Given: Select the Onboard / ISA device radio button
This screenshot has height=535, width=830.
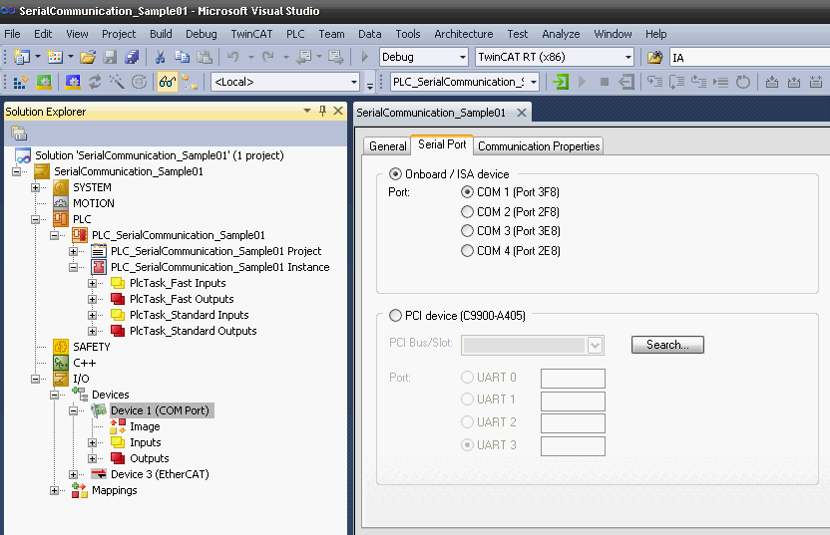Looking at the screenshot, I should click(395, 173).
